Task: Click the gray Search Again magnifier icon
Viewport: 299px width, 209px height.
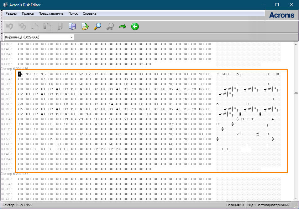Action: 110,27
